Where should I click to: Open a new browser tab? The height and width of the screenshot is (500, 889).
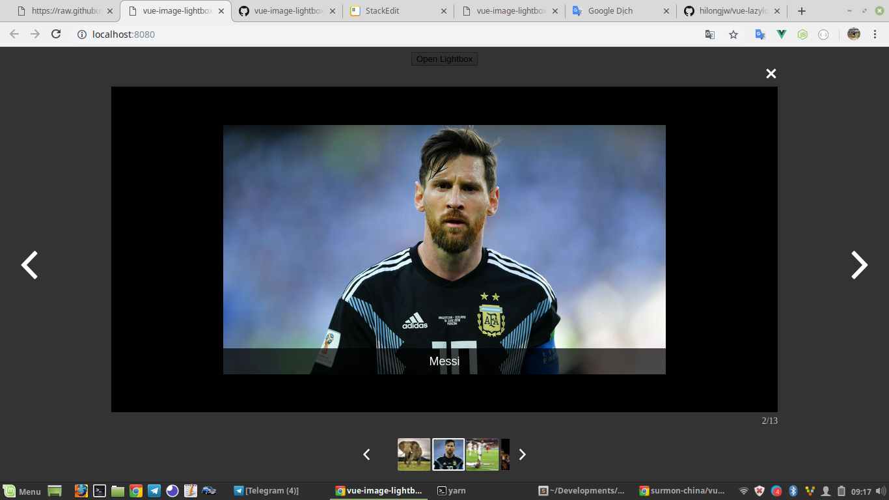(802, 11)
